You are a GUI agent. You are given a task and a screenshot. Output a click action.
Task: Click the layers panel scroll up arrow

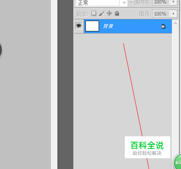[175, 23]
